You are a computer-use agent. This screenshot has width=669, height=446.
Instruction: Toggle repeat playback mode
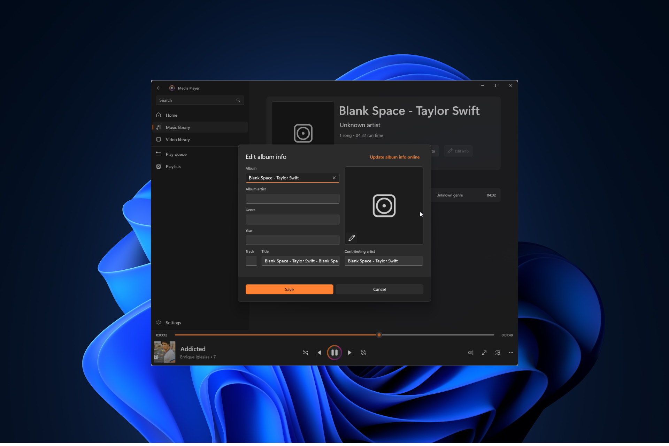point(364,352)
